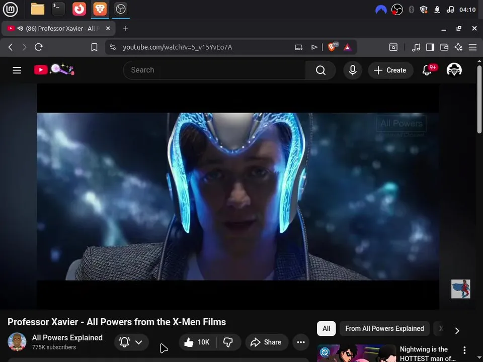The image size is (483, 362).
Task: Click the Bluetooth tray icon
Action: point(411,10)
